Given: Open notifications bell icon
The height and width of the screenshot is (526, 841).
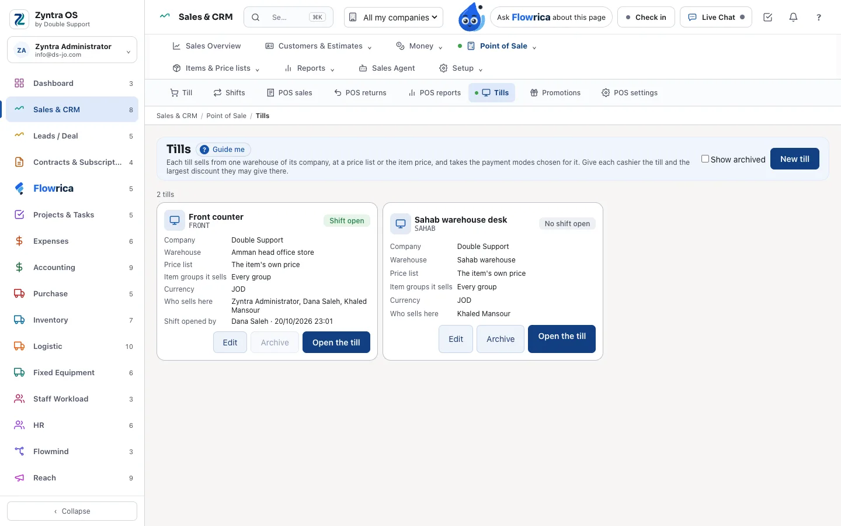Looking at the screenshot, I should (x=793, y=18).
